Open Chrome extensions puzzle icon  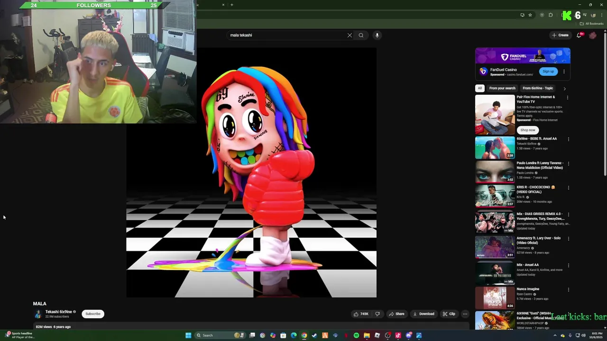pos(551,15)
